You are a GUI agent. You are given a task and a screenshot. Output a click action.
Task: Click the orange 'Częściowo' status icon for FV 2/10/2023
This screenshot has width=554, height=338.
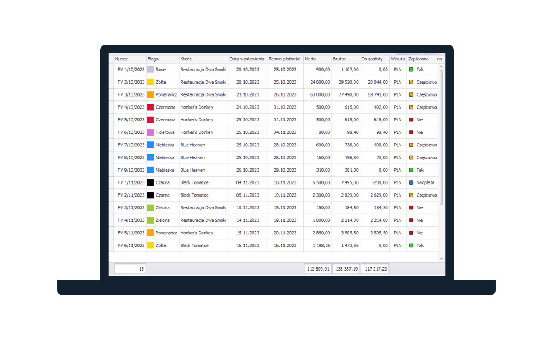pyautogui.click(x=411, y=82)
